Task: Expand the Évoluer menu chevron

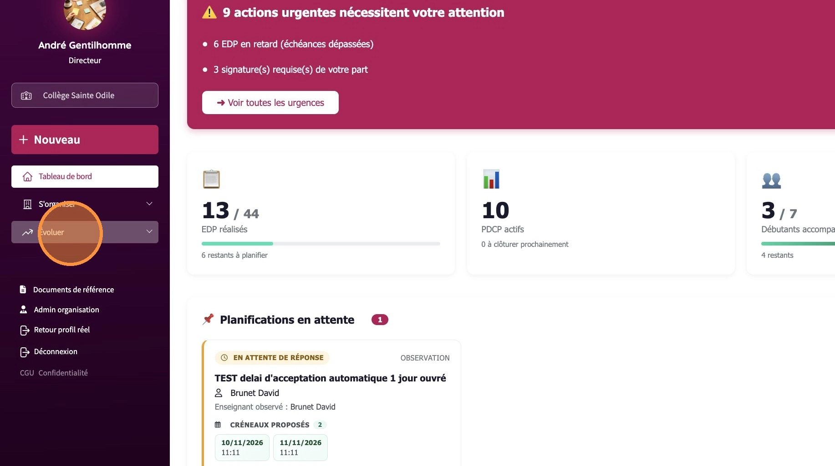Action: (149, 232)
